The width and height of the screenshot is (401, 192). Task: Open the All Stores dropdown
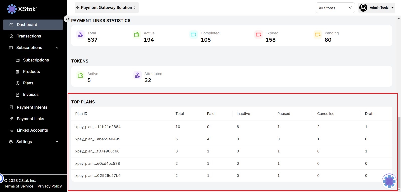tap(335, 8)
